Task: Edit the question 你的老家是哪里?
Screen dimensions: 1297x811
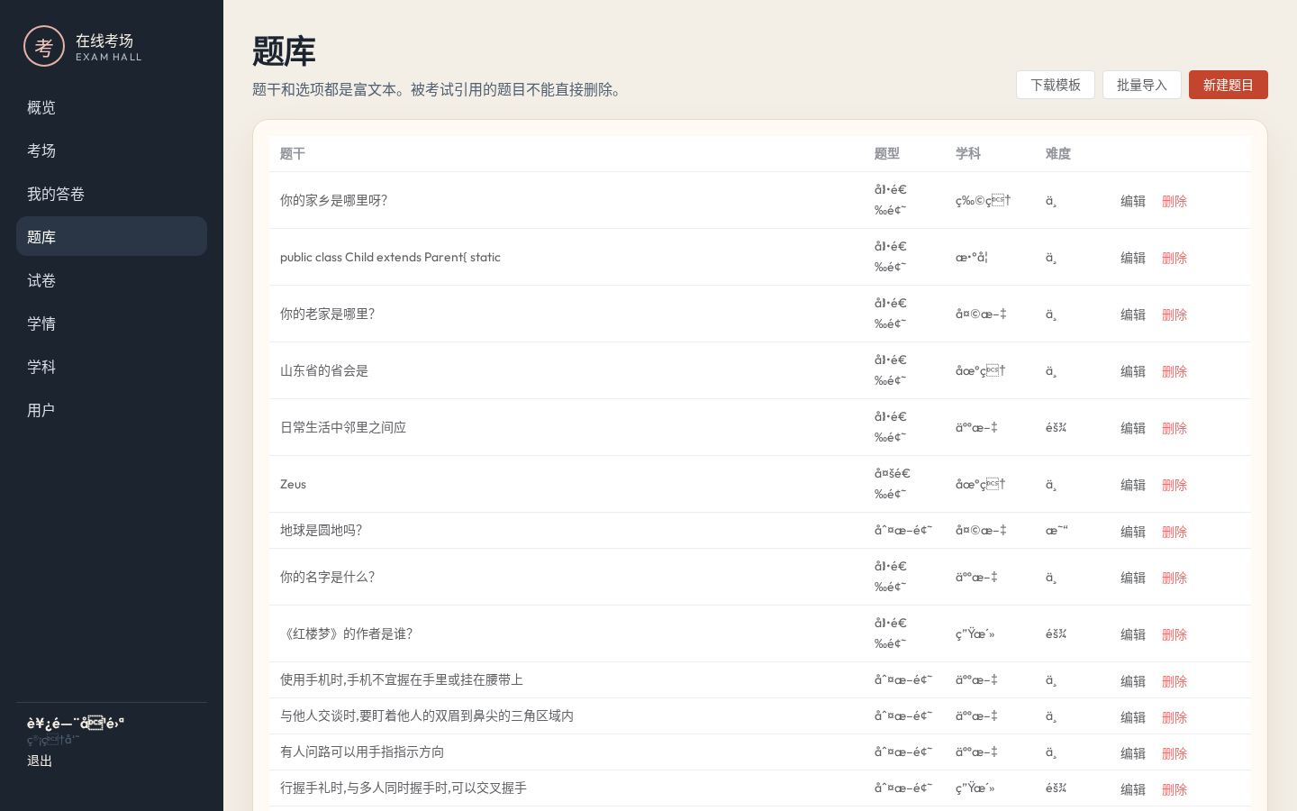Action: pyautogui.click(x=1133, y=314)
